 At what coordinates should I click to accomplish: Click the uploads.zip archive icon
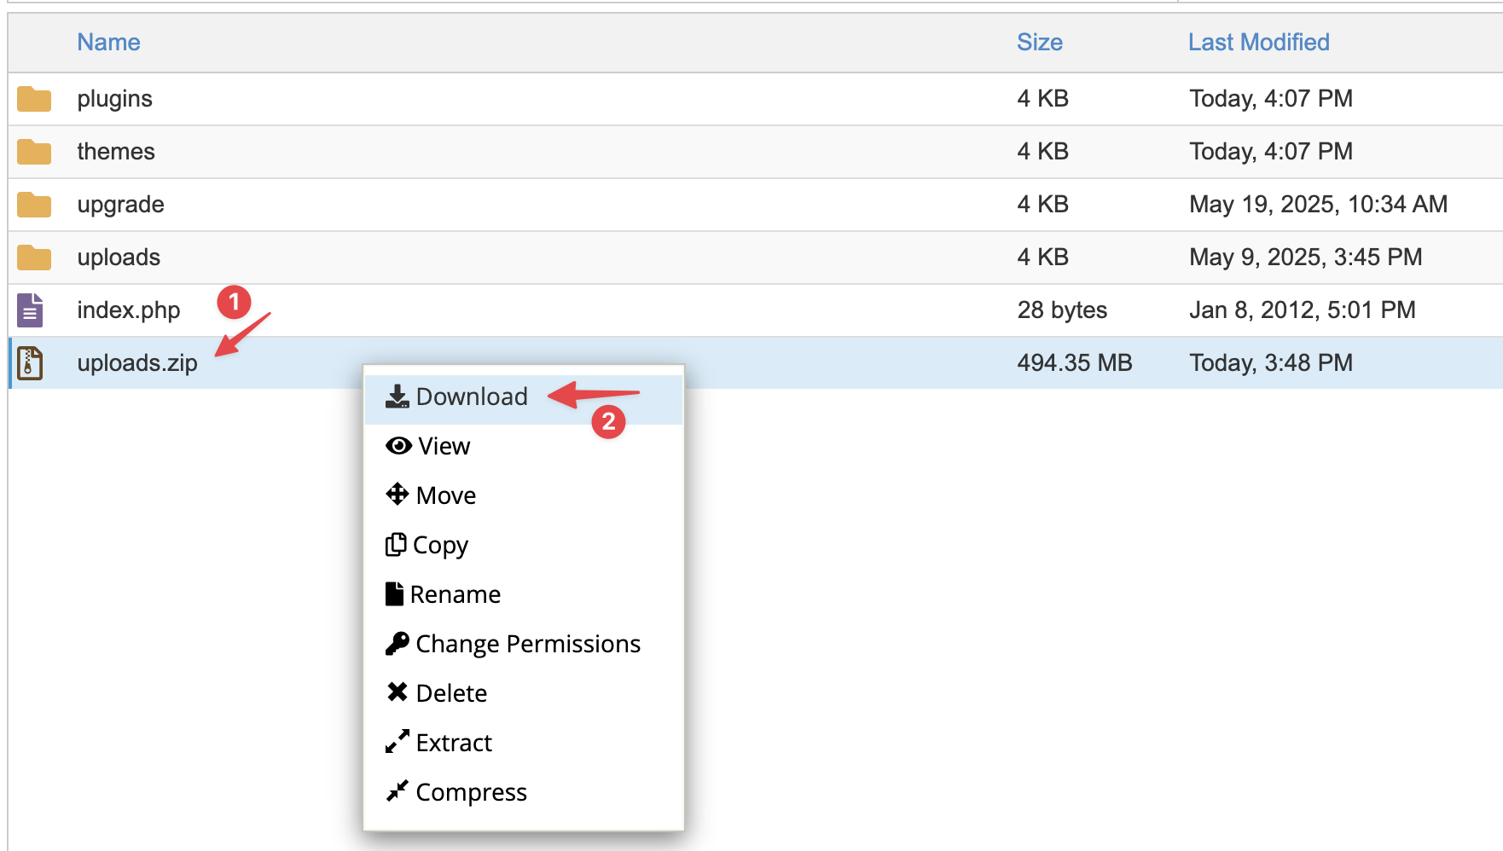(x=30, y=363)
